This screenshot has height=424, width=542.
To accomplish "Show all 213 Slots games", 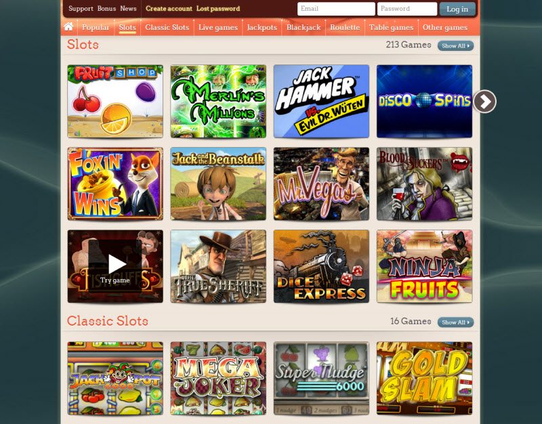I will (x=455, y=45).
